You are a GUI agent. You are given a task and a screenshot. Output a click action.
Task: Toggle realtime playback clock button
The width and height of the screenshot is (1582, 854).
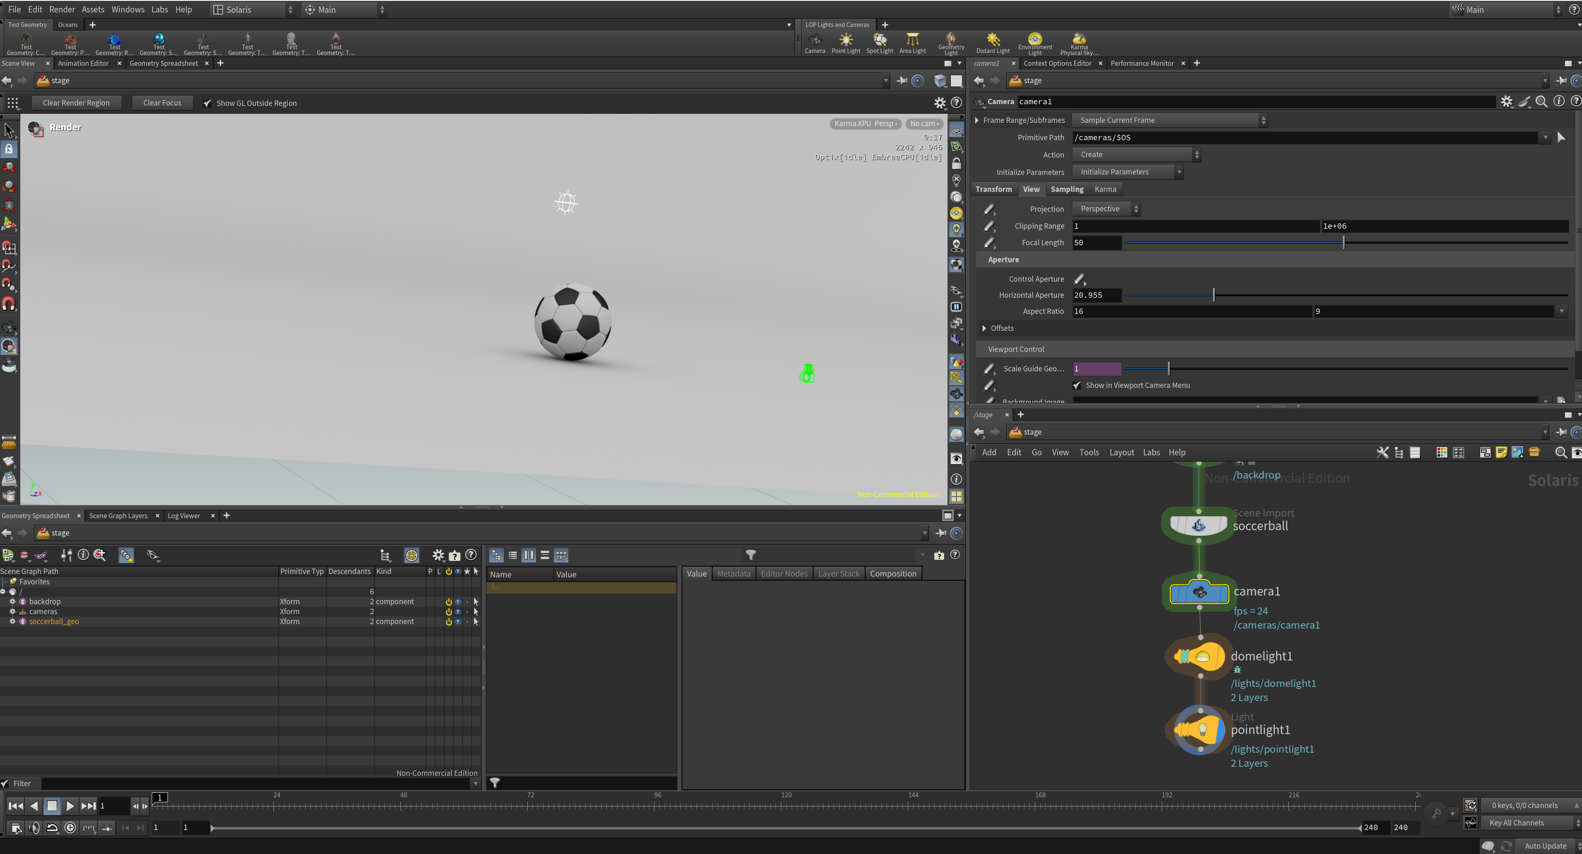pos(70,828)
